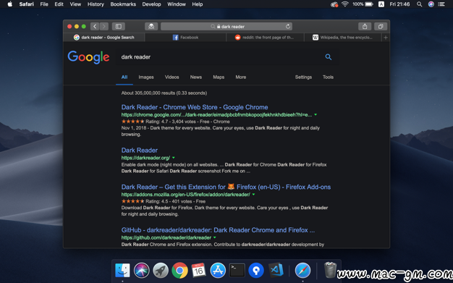The height and width of the screenshot is (283, 453).
Task: Open the Dark Reader extension icon
Action: 151,26
